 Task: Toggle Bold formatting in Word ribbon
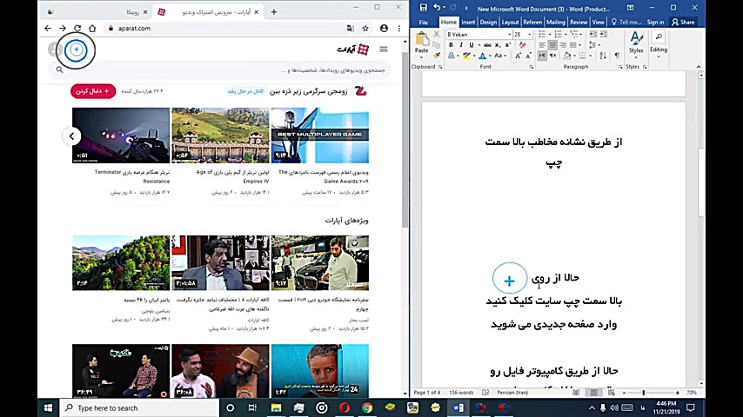pyautogui.click(x=451, y=45)
